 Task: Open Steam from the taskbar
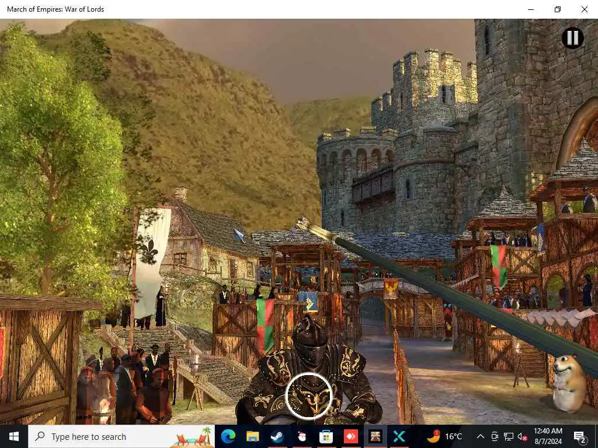(277, 436)
